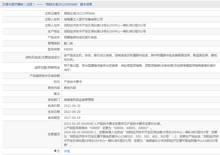Screen dimensions: 220x155
Task: Click the 生产地址 label
Action: (54, 31)
